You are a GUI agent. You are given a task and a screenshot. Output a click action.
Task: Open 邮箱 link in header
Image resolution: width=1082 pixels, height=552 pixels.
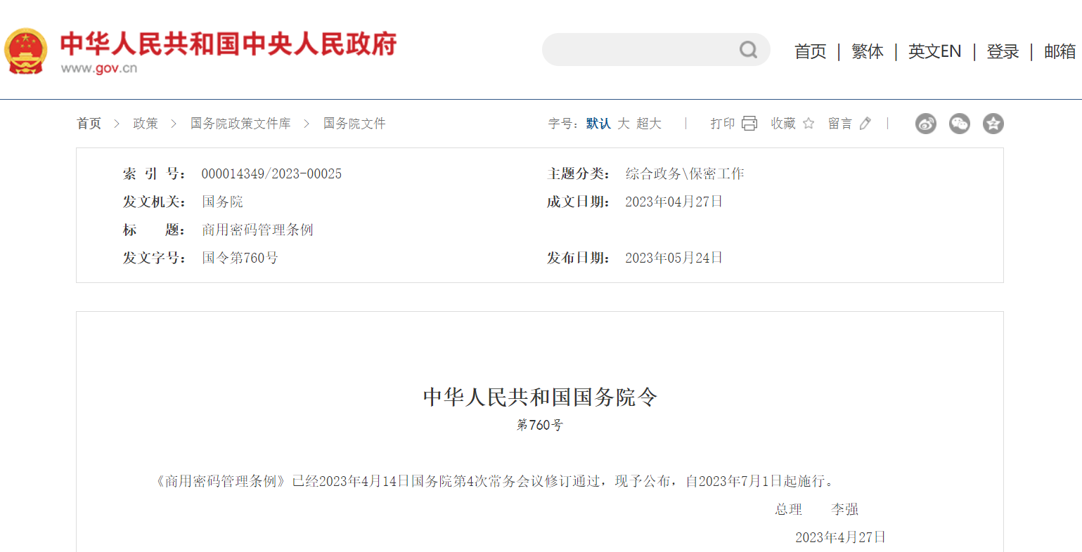(1060, 51)
